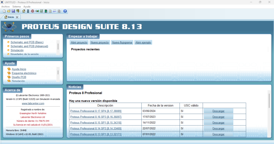Click Abrir proyecto button
Screen dimensions: 274x144
click(x=79, y=42)
